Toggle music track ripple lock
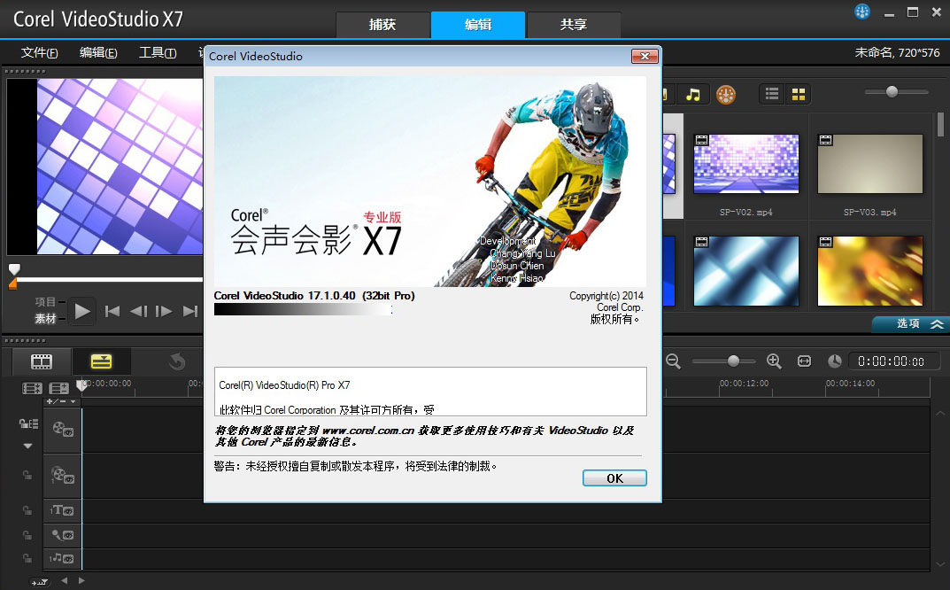 pyautogui.click(x=27, y=558)
